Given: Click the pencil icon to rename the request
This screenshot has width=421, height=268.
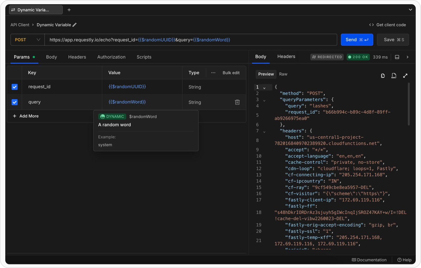Looking at the screenshot, I should coord(75,25).
